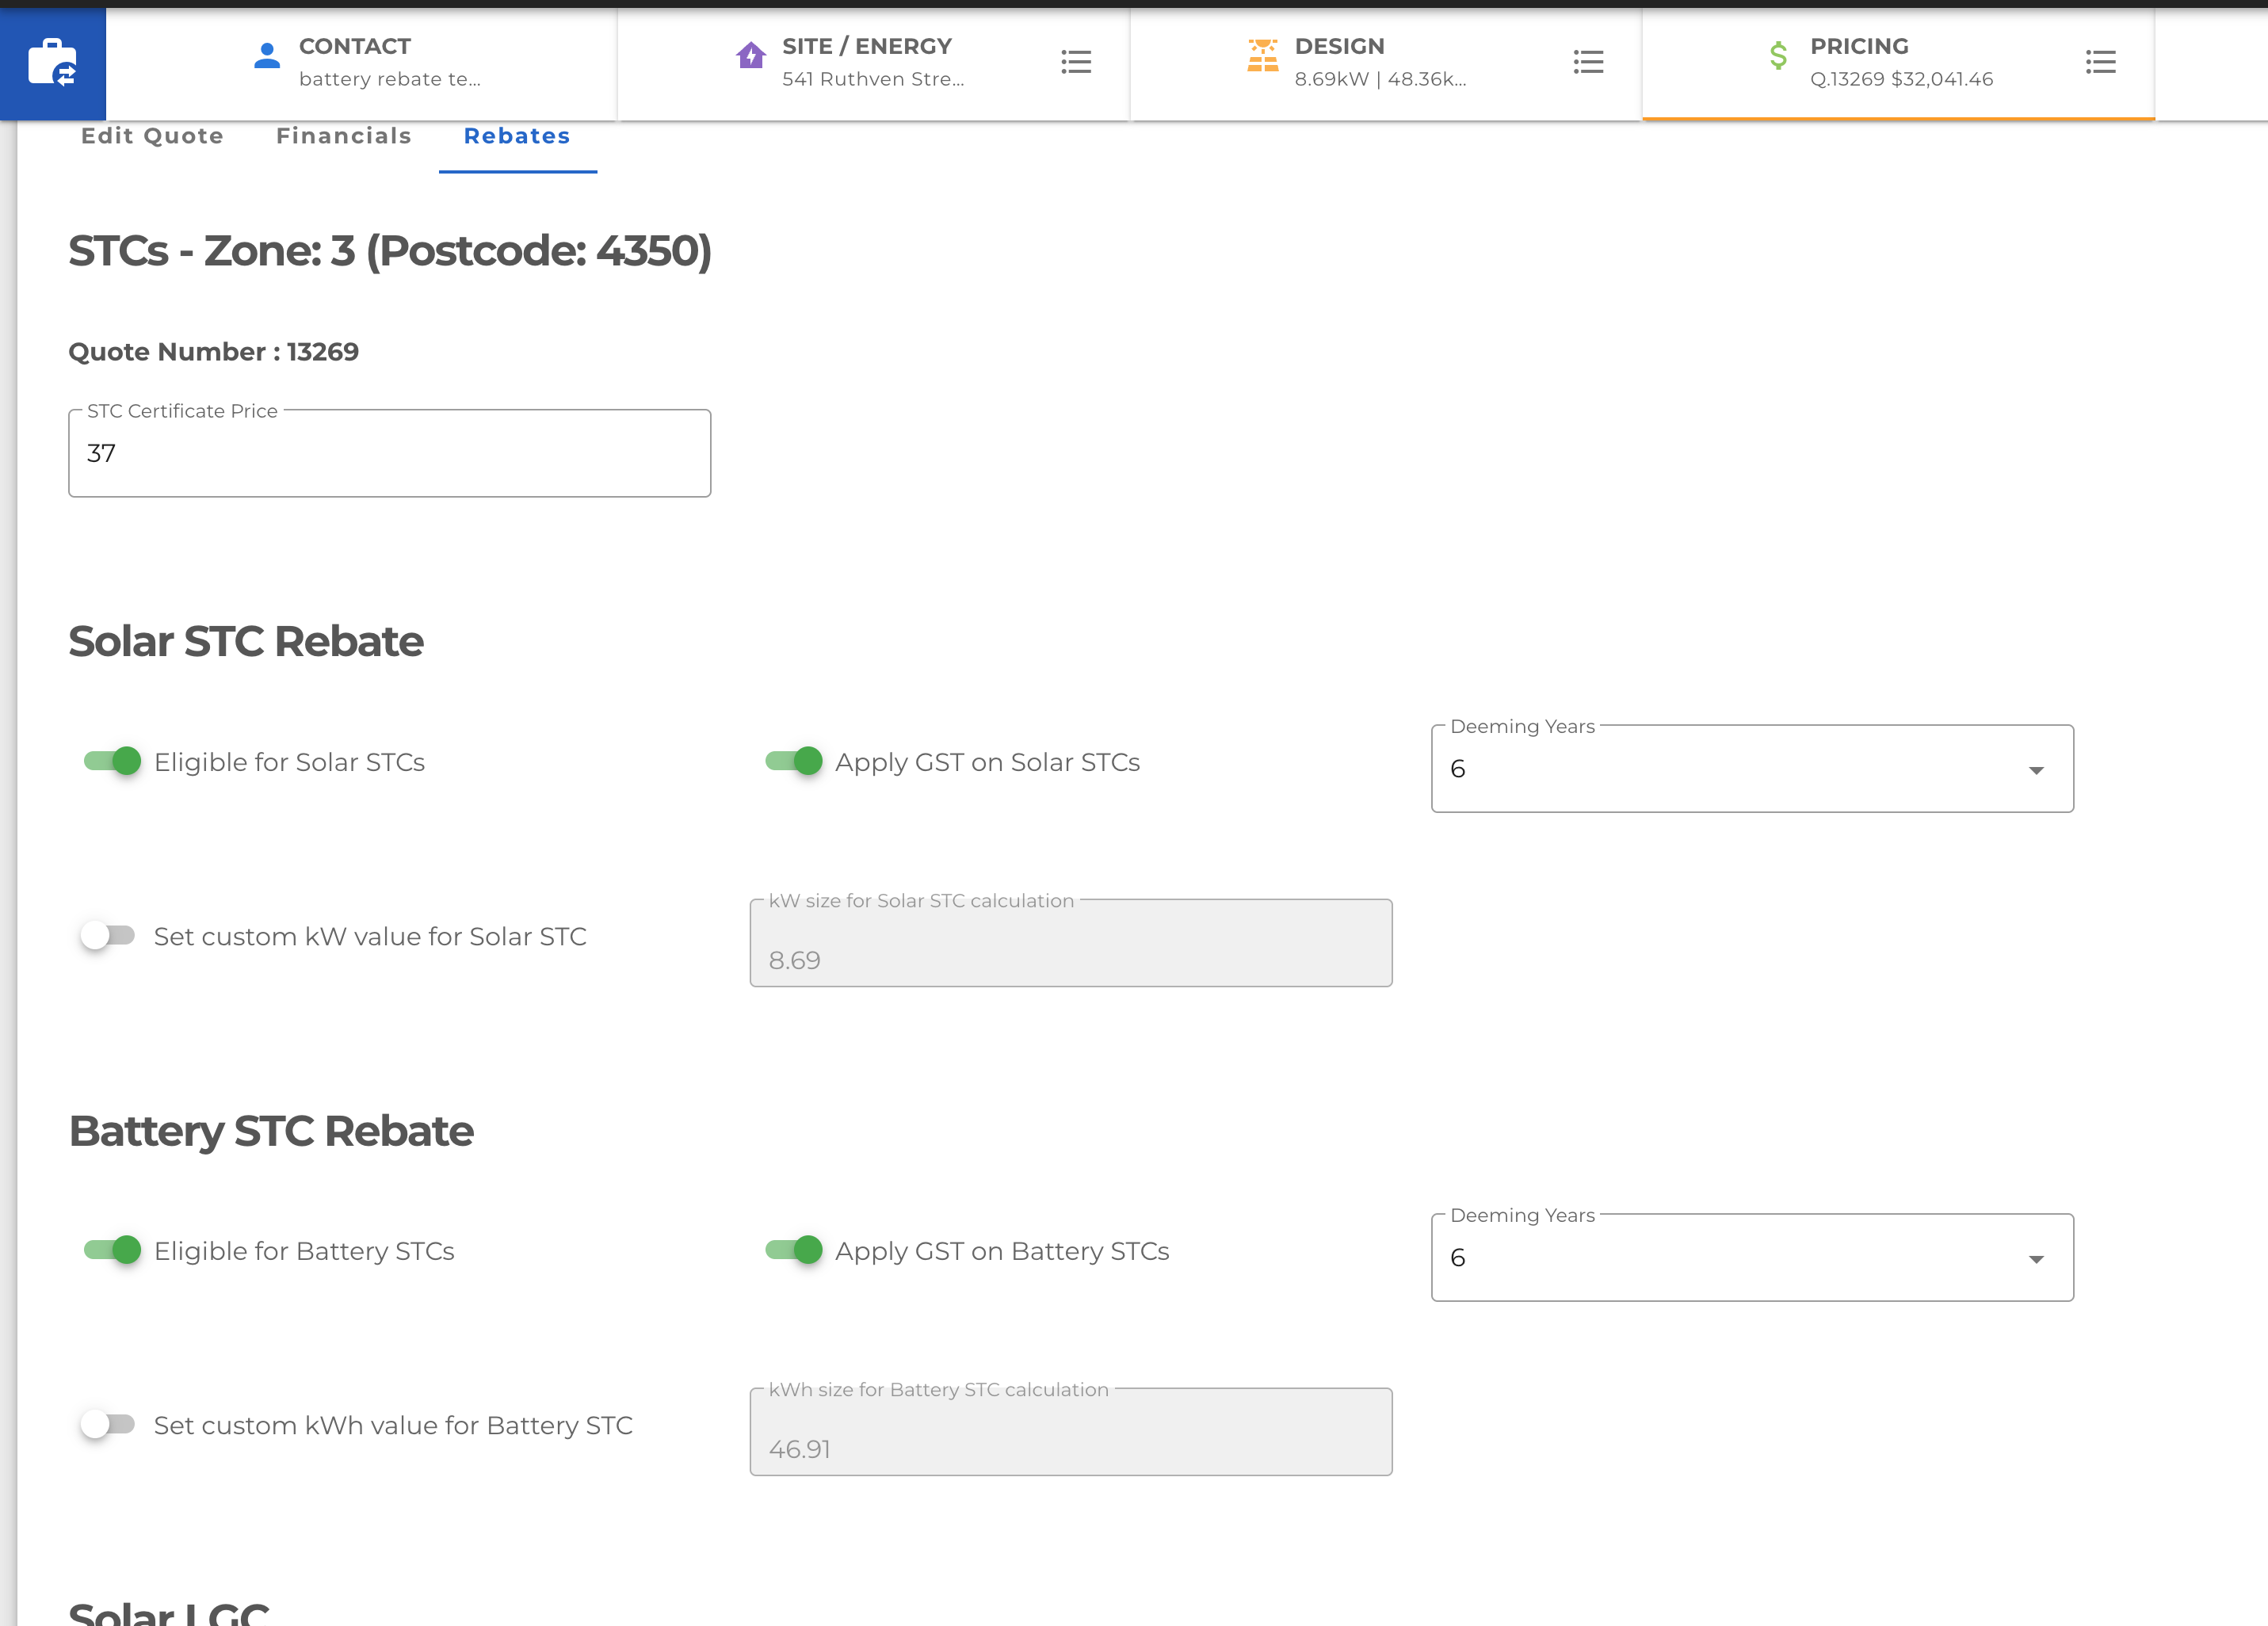Screen dimensions: 2268x1626
Task: Open Battery Deeming Years dropdown
Action: pos(1752,1257)
